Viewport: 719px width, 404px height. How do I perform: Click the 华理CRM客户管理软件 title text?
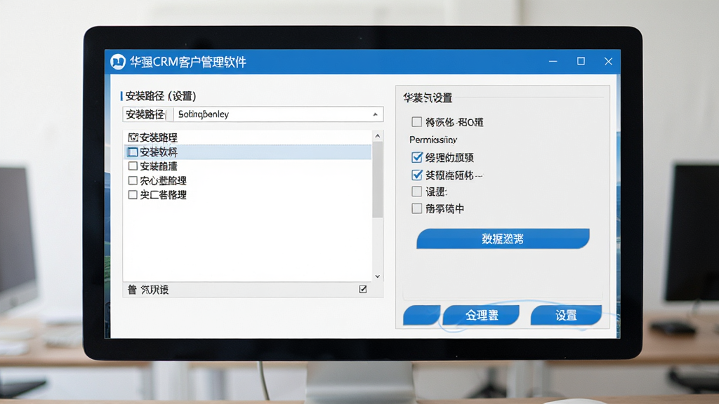188,62
